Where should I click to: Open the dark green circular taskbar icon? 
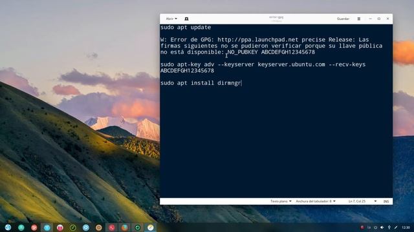(73, 227)
